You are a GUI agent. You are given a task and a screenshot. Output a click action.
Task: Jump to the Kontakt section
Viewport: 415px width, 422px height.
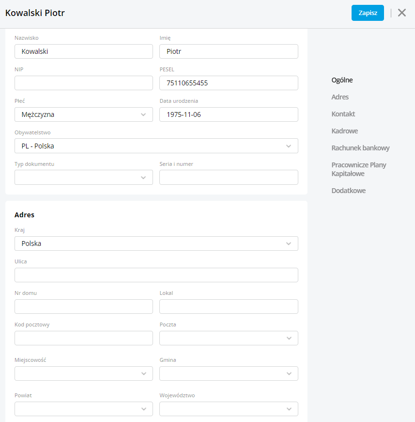click(x=343, y=114)
